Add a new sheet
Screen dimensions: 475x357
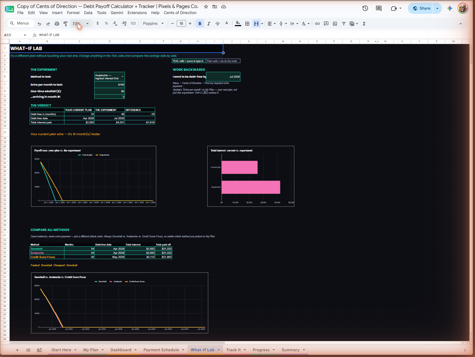pyautogui.click(x=17, y=350)
